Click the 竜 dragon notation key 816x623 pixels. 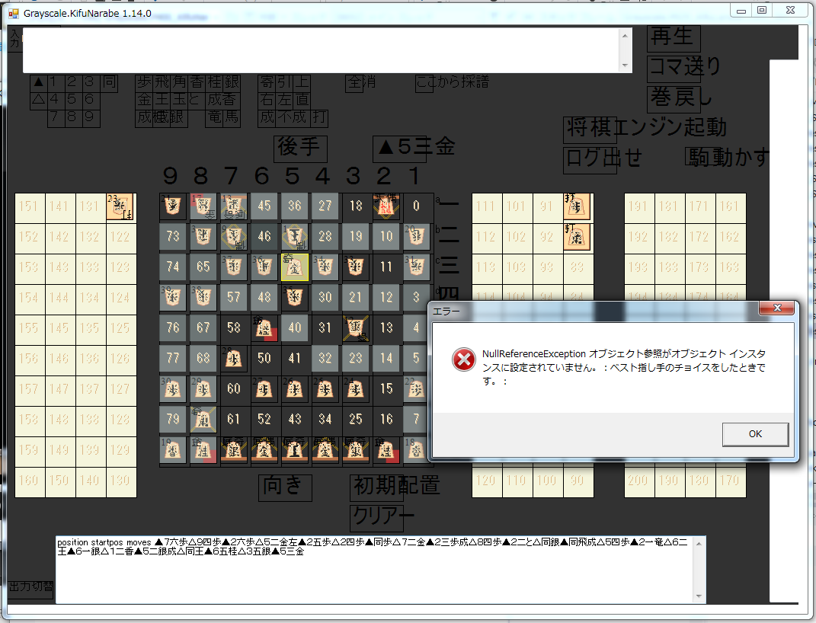(x=214, y=118)
